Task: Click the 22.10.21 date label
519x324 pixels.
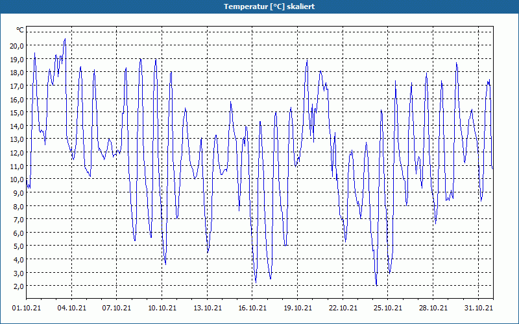Action: tap(343, 308)
